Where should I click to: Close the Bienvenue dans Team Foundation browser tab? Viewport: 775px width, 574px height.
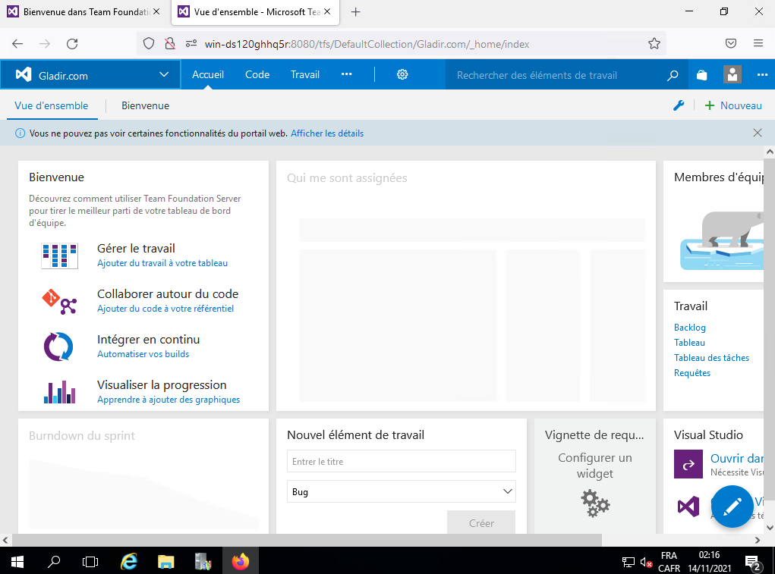[156, 12]
